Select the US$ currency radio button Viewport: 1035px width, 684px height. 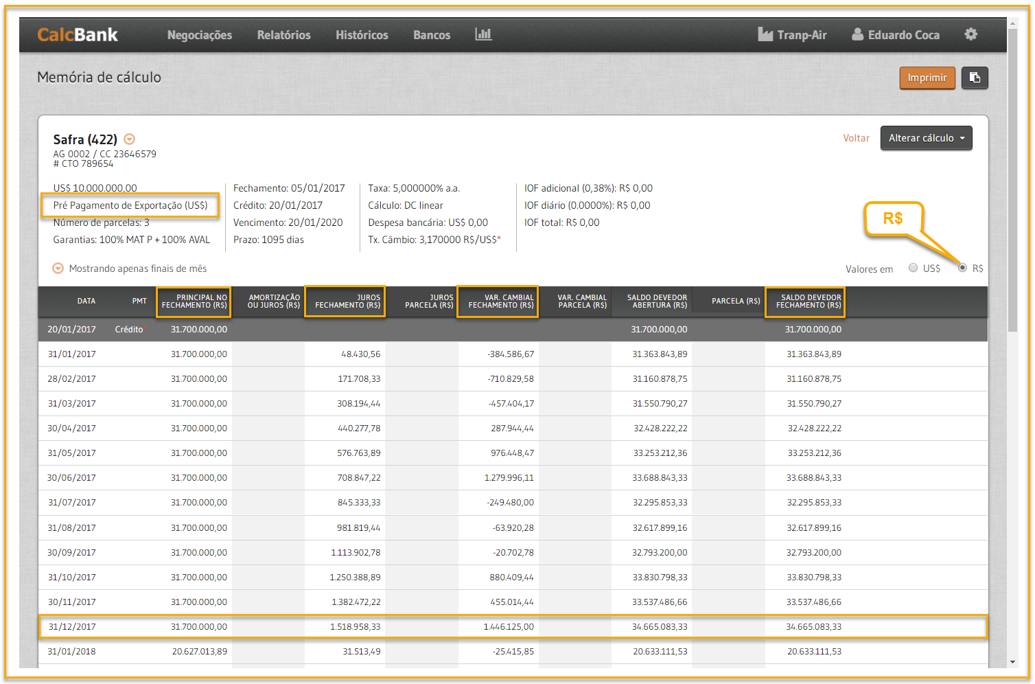pos(913,268)
